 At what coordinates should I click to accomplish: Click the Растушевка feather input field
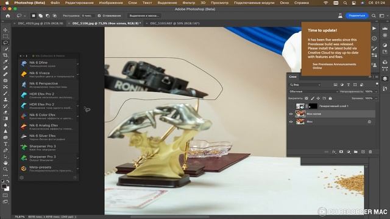[x=87, y=16]
